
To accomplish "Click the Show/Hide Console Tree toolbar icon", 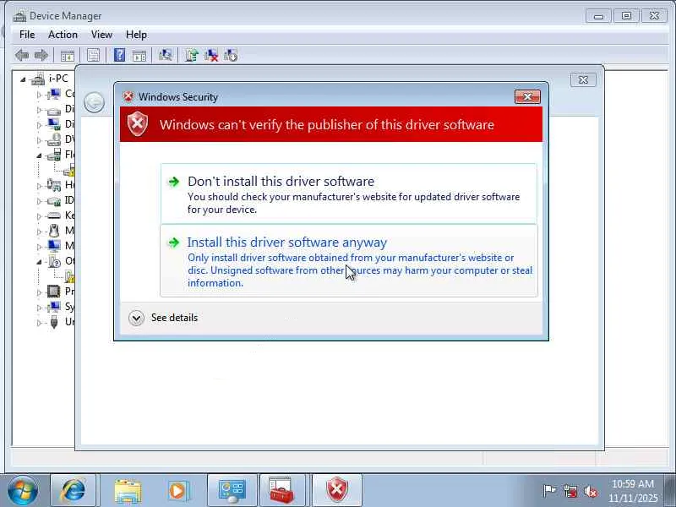I will (x=68, y=55).
